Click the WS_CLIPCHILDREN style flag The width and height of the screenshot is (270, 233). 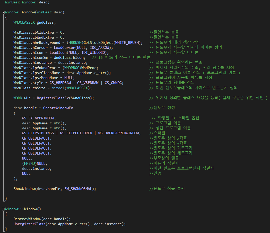coord(76,133)
